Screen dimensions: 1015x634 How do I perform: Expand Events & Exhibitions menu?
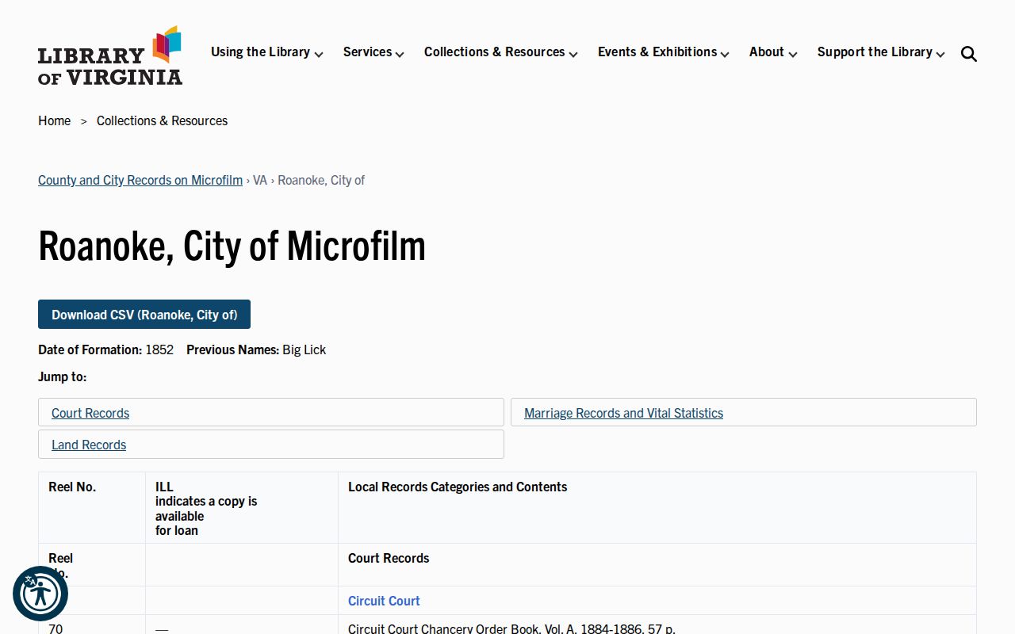(x=664, y=52)
